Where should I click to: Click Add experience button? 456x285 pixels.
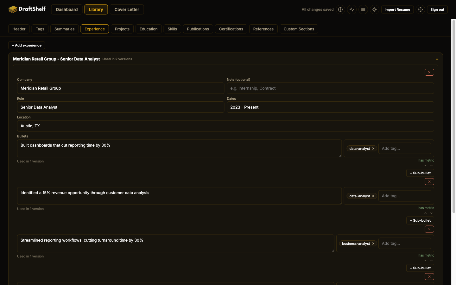[27, 45]
